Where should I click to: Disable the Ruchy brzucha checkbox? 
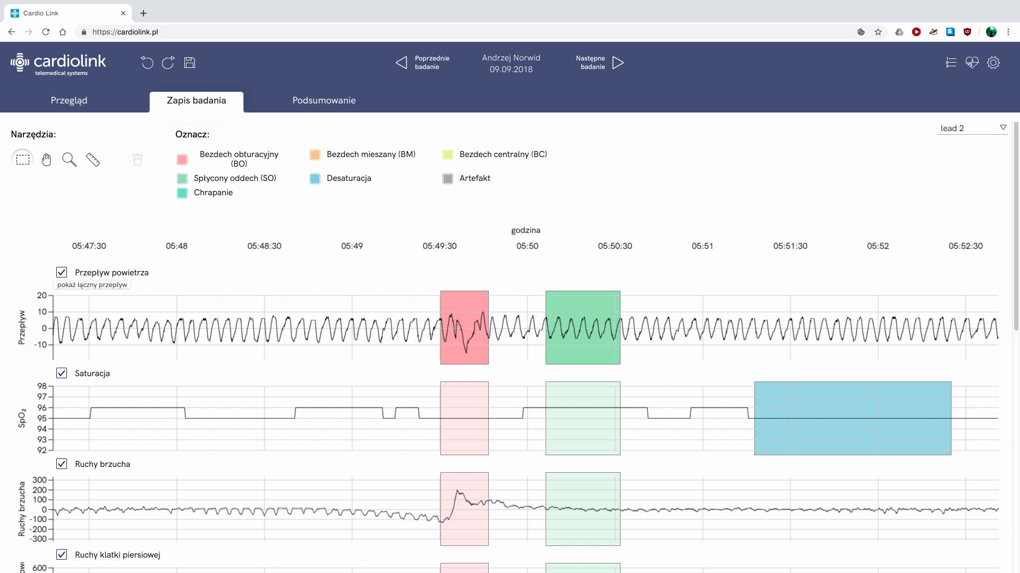point(62,464)
